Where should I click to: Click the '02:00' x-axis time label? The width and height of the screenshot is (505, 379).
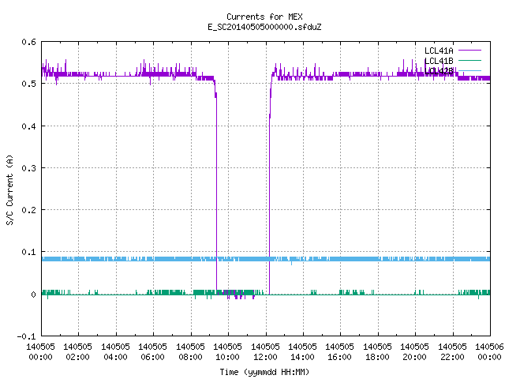pyautogui.click(x=77, y=357)
